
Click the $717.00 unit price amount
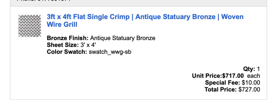pos(233,76)
